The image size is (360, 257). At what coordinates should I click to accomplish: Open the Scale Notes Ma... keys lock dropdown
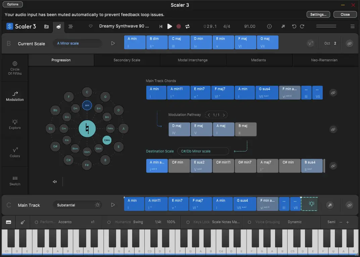(226, 222)
